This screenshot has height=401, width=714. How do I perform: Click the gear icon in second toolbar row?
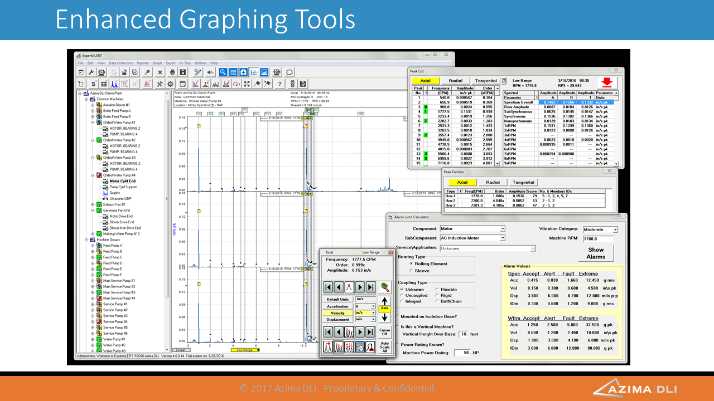click(x=170, y=84)
